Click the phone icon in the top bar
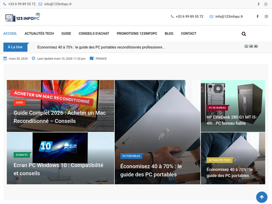Screen dimensions: 272x204 pyautogui.click(x=5, y=4)
